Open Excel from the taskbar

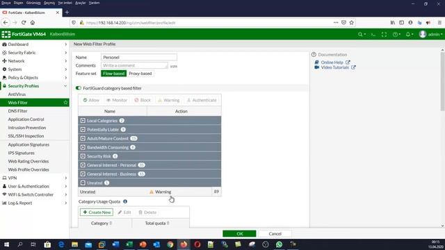click(129, 244)
